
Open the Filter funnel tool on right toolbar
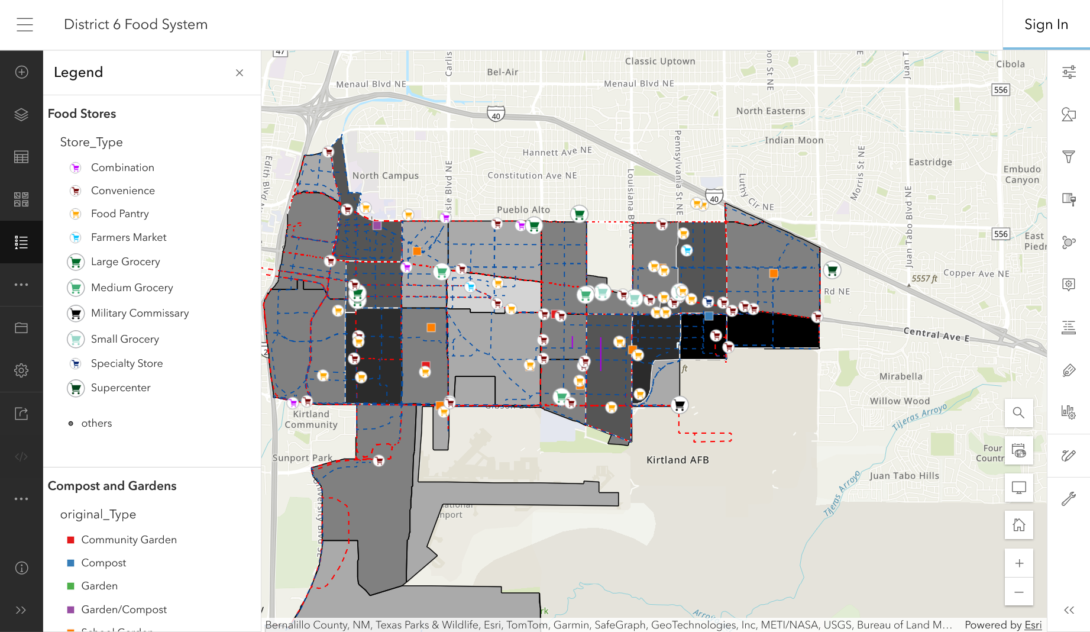(1069, 157)
